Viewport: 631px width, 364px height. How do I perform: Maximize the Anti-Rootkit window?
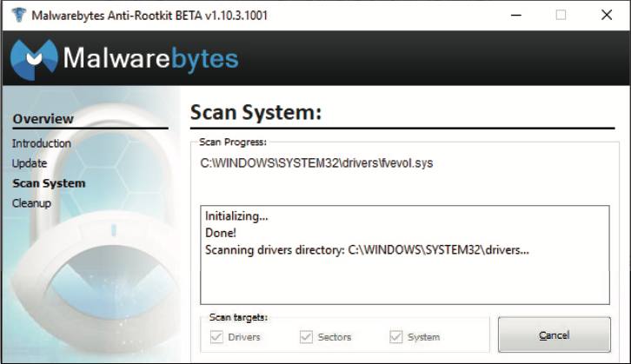click(561, 15)
